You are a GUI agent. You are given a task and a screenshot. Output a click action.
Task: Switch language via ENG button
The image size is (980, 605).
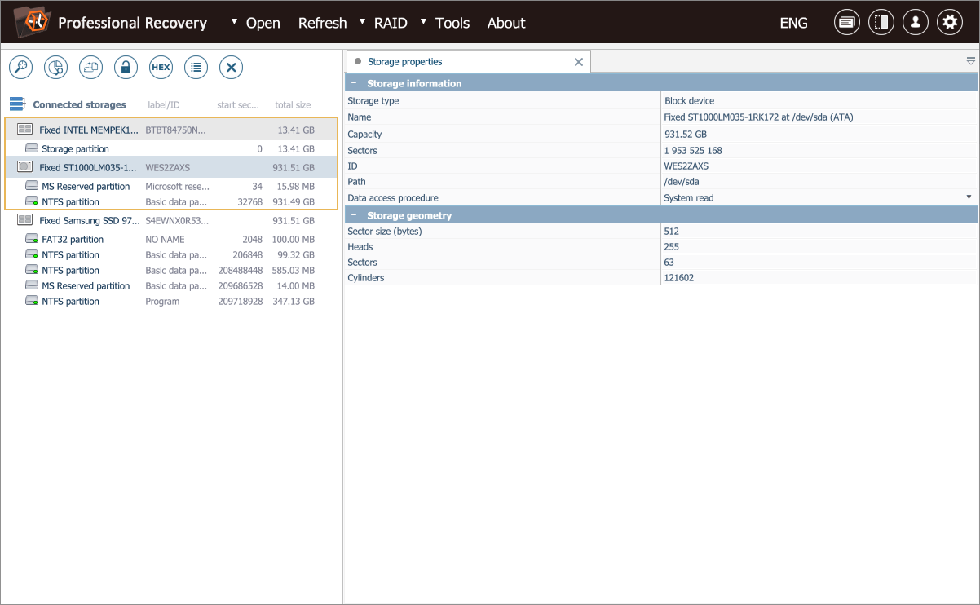(x=793, y=23)
